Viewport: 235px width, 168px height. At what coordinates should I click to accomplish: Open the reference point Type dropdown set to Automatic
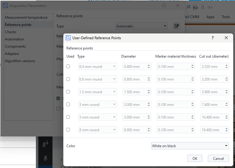pyautogui.click(x=141, y=26)
